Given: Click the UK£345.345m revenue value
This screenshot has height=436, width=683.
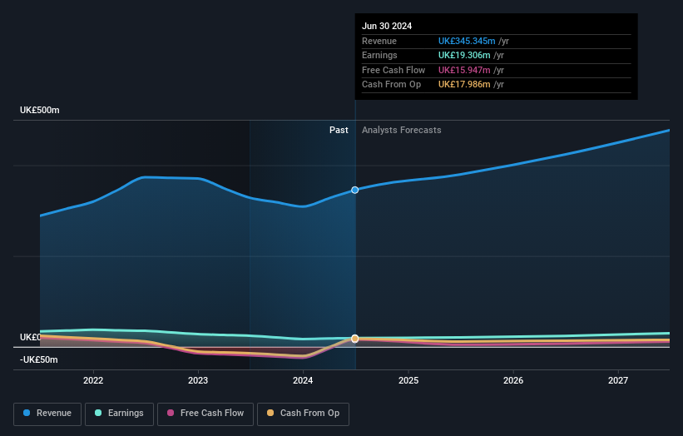Looking at the screenshot, I should click(467, 41).
